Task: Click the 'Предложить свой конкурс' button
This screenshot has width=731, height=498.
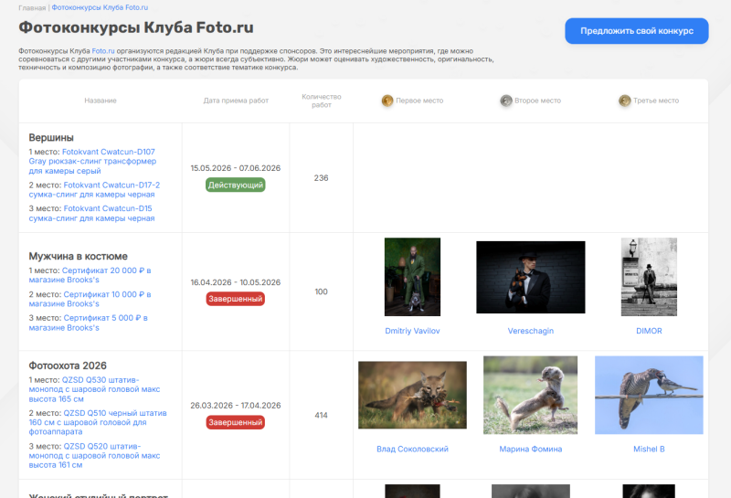Action: 636,31
